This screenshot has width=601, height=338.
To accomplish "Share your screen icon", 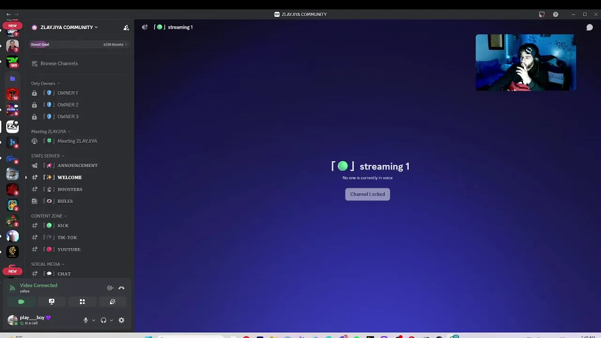I will [52, 302].
